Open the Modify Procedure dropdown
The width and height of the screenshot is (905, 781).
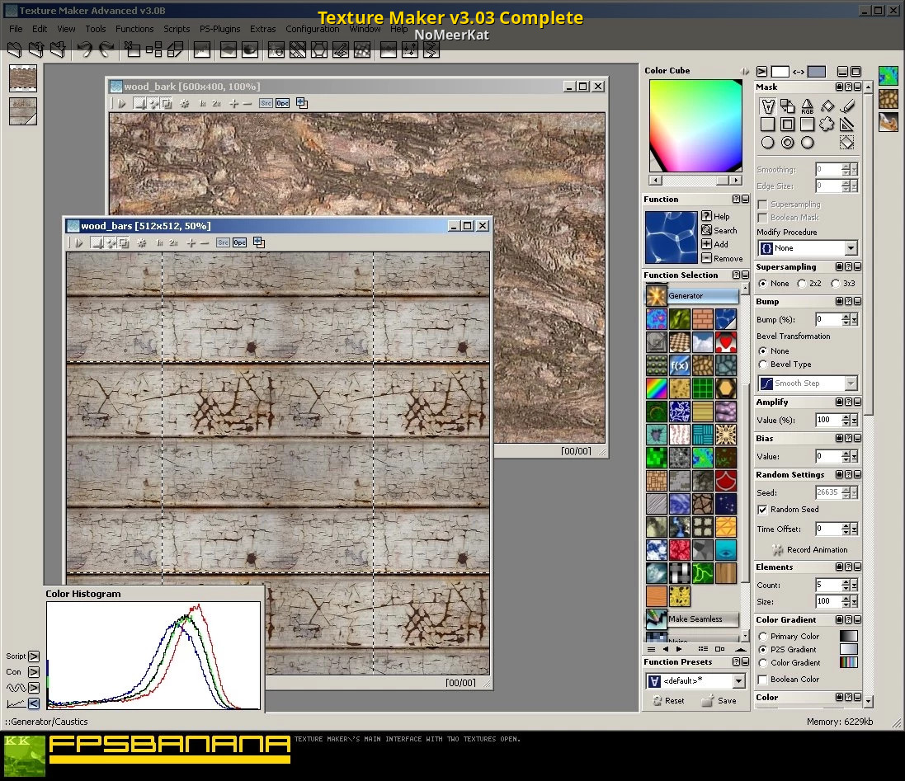pos(851,248)
